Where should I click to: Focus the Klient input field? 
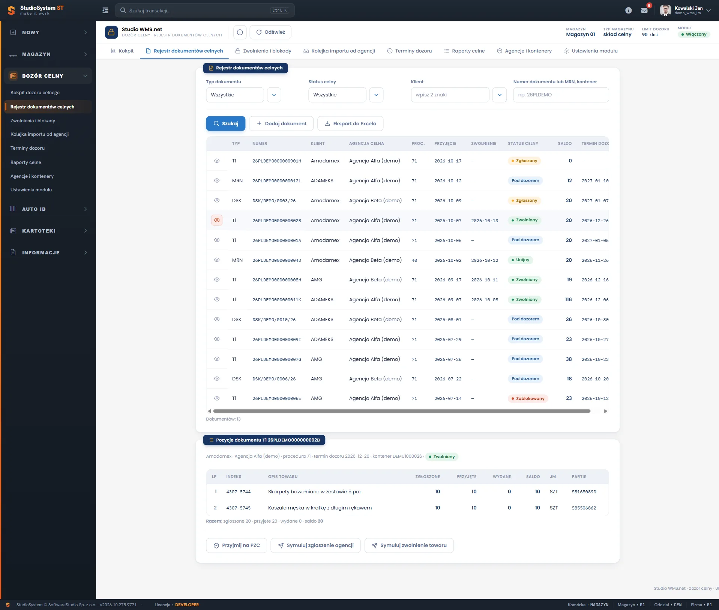pyautogui.click(x=450, y=95)
